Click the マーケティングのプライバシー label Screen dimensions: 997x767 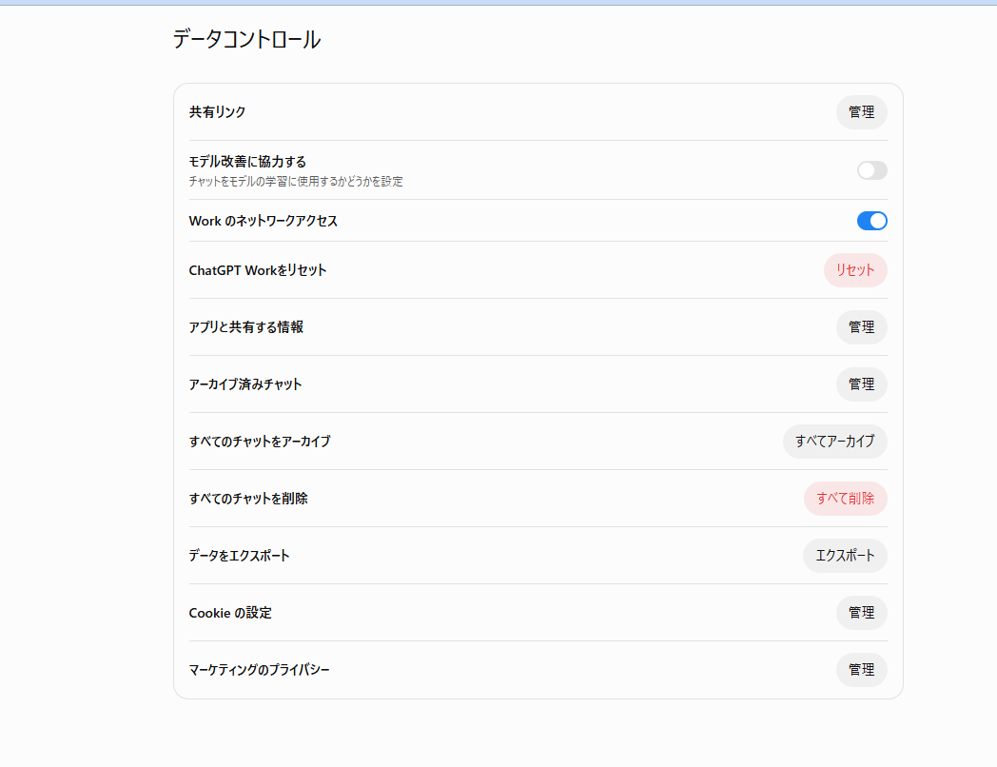pos(260,670)
